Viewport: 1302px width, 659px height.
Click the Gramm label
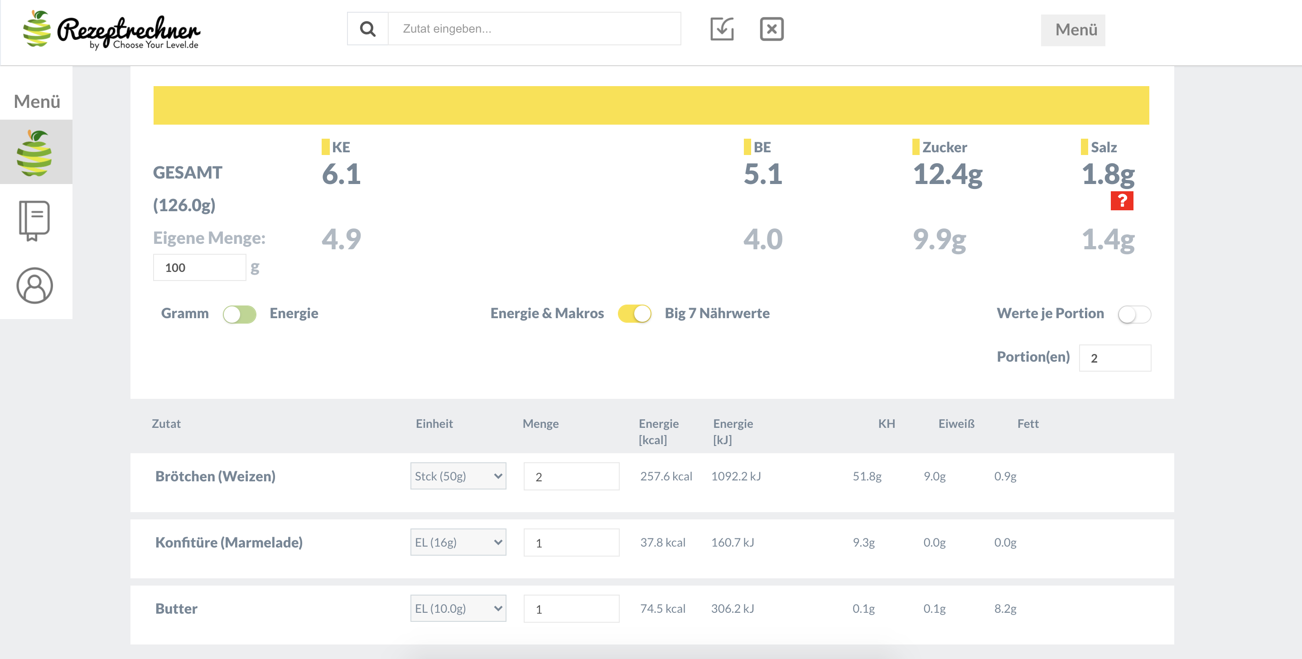point(185,314)
